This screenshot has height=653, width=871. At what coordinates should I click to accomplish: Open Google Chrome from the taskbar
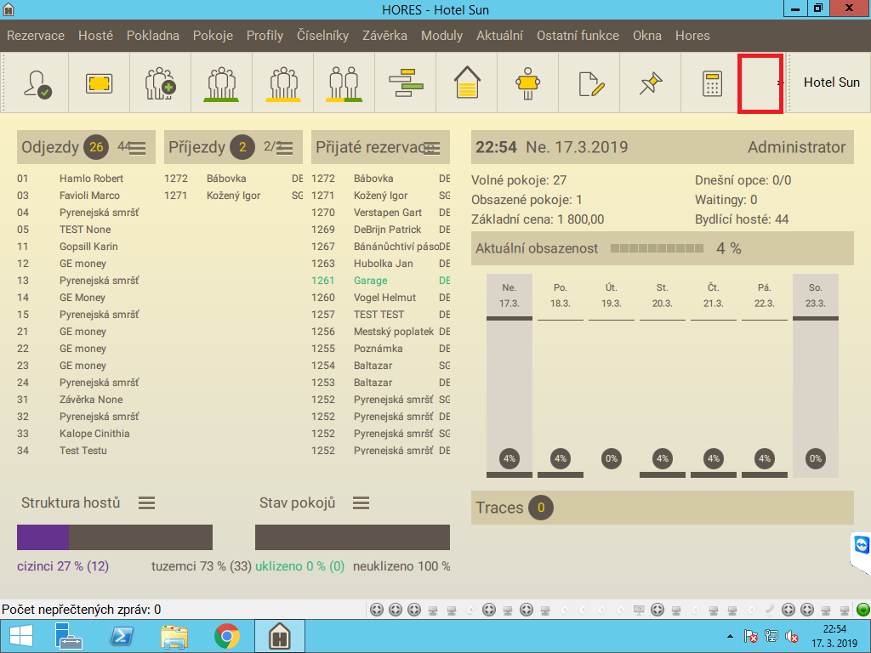[226, 636]
